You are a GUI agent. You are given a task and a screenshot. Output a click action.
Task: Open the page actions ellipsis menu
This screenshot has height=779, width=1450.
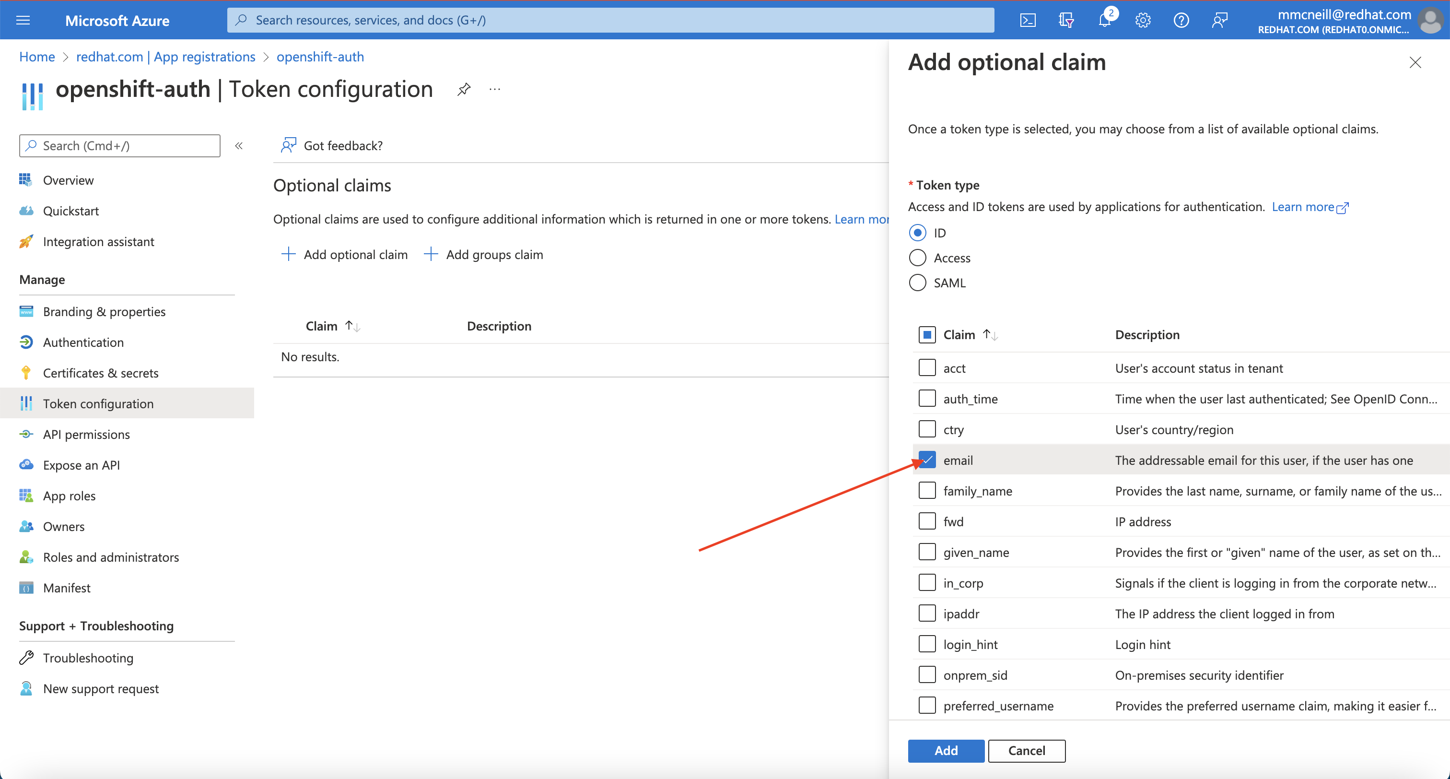pyautogui.click(x=495, y=88)
